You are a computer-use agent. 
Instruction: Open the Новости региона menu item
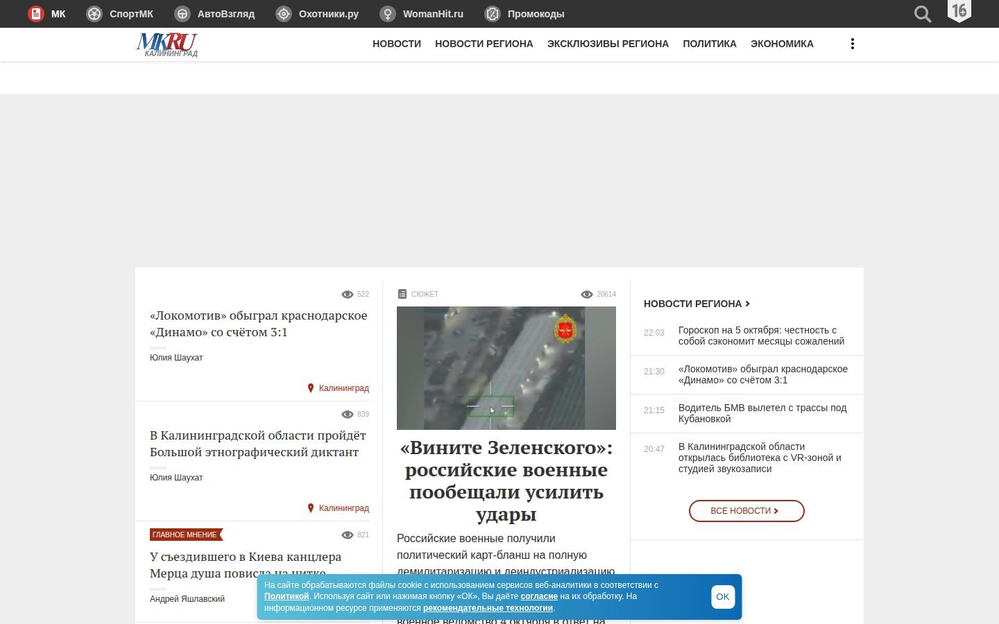[484, 44]
